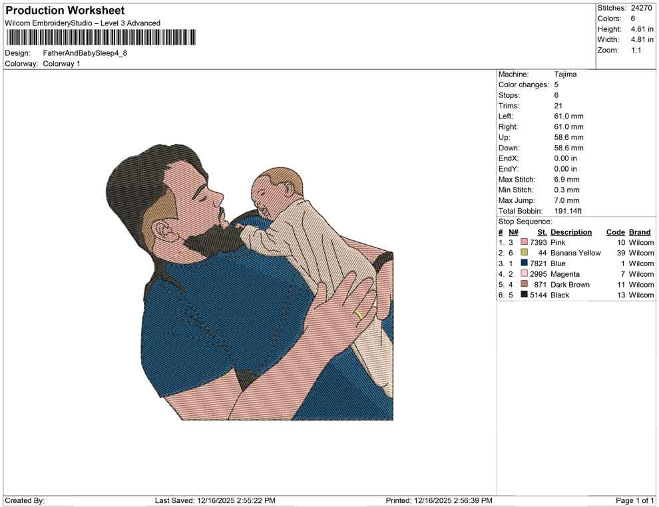The height and width of the screenshot is (507, 659).
Task: Select the Banana Yellow color swatch
Action: pyautogui.click(x=523, y=253)
